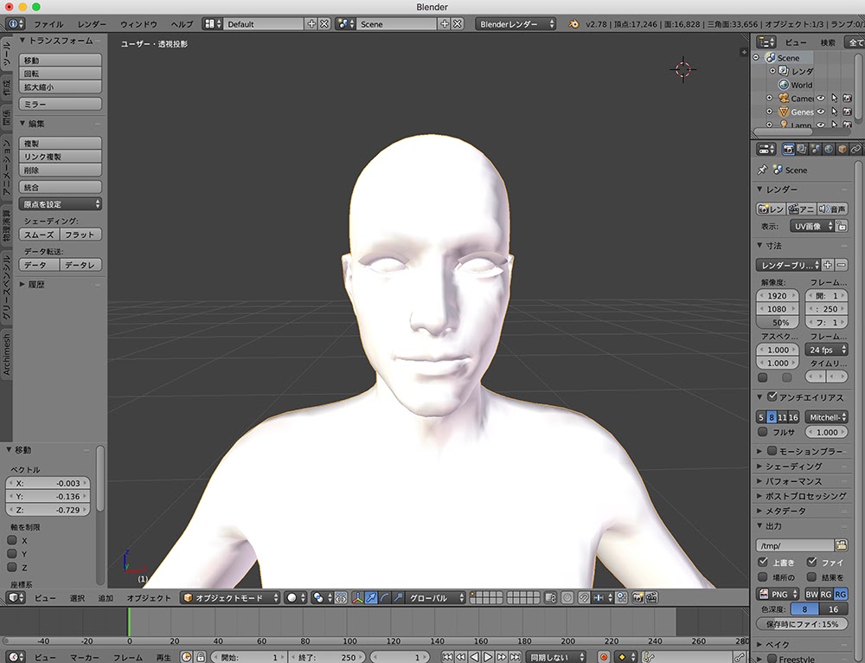
Task: Open the Blender render engine dropdown
Action: tap(516, 24)
